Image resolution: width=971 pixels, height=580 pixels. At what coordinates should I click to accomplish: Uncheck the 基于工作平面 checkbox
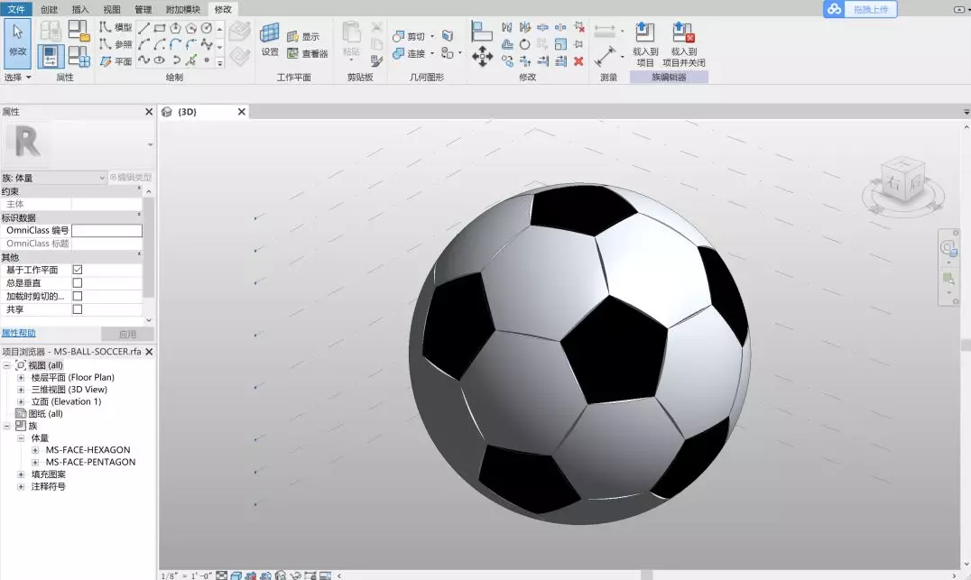(78, 270)
